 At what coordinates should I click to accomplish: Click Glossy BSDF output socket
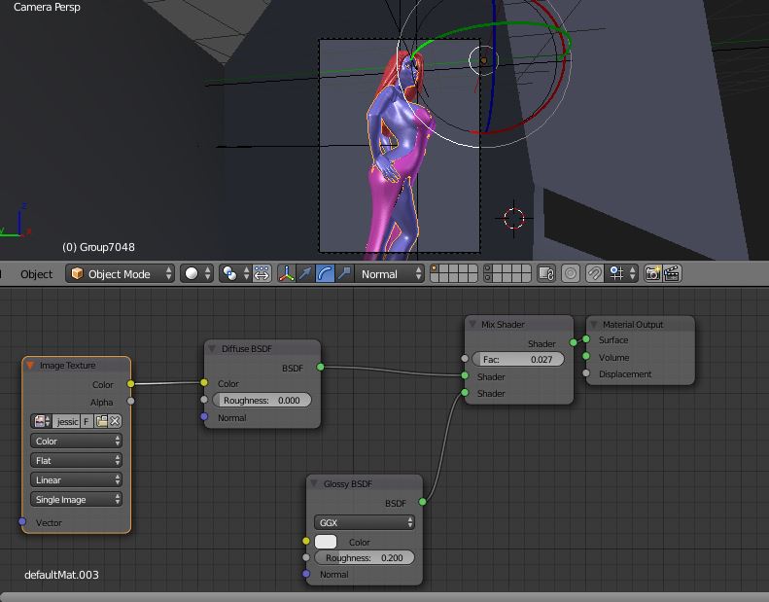click(x=423, y=502)
